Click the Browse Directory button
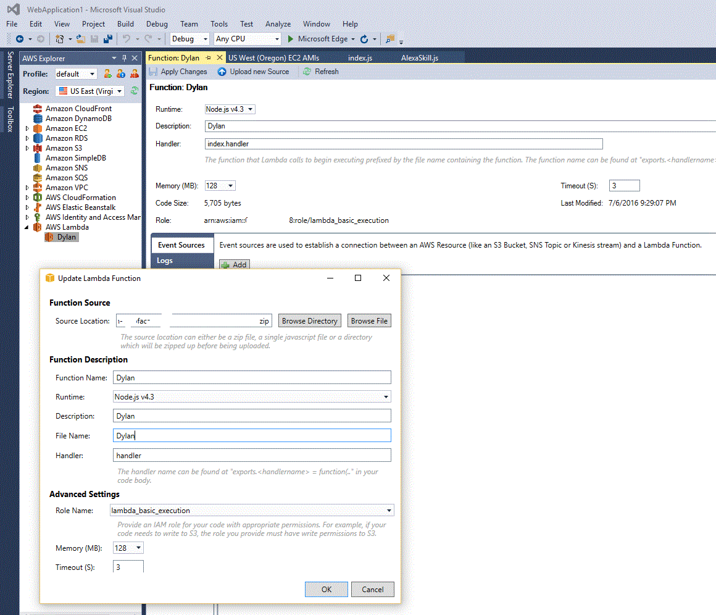The image size is (716, 615). [310, 320]
